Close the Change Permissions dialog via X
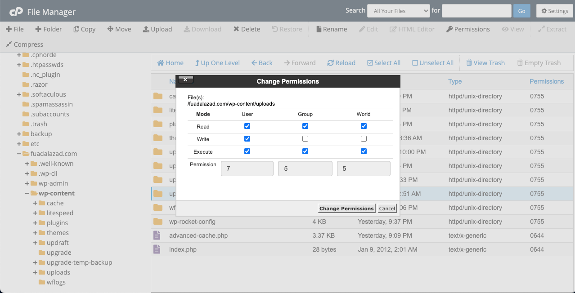The width and height of the screenshot is (575, 293). point(186,80)
